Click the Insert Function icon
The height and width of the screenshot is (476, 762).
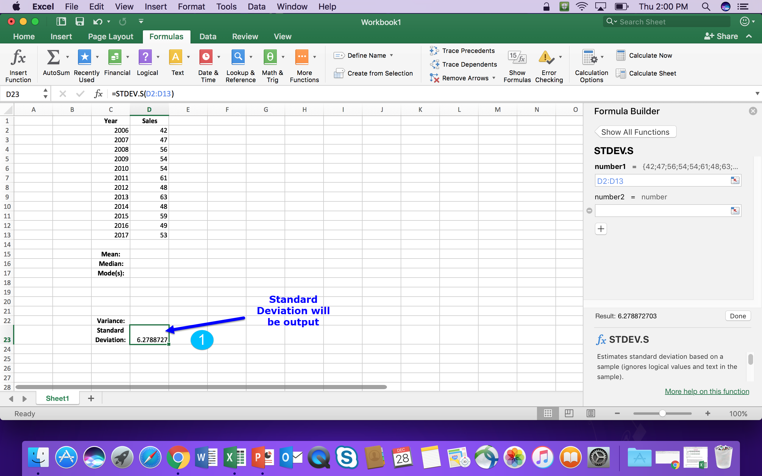tap(18, 58)
